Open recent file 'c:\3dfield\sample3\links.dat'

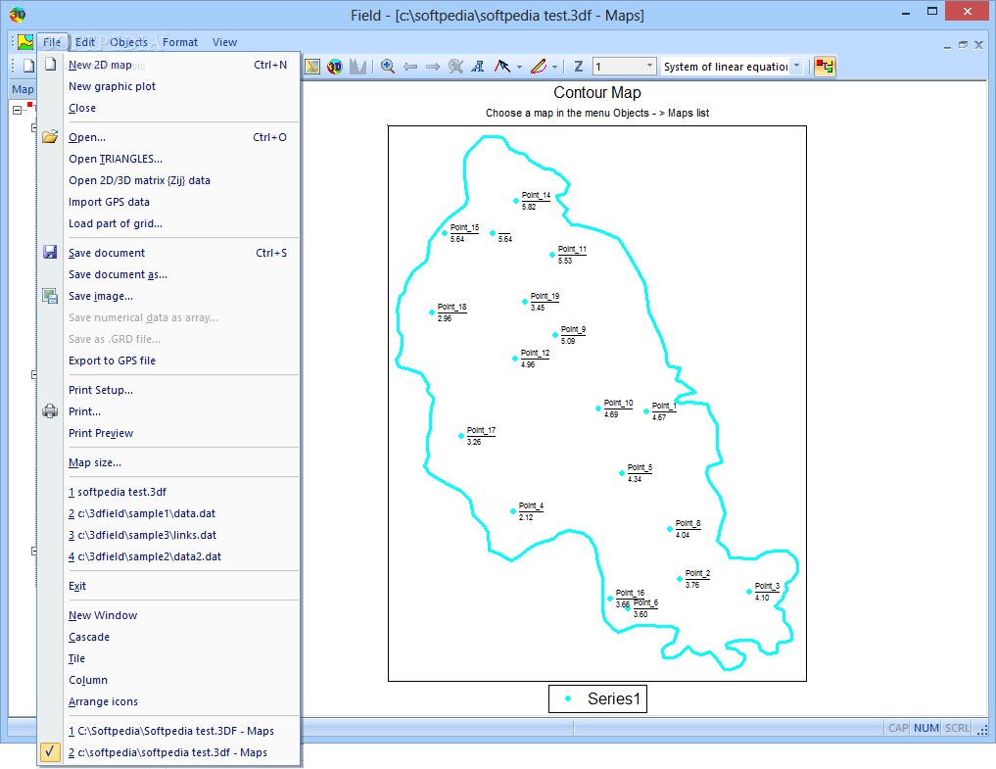pyautogui.click(x=167, y=535)
